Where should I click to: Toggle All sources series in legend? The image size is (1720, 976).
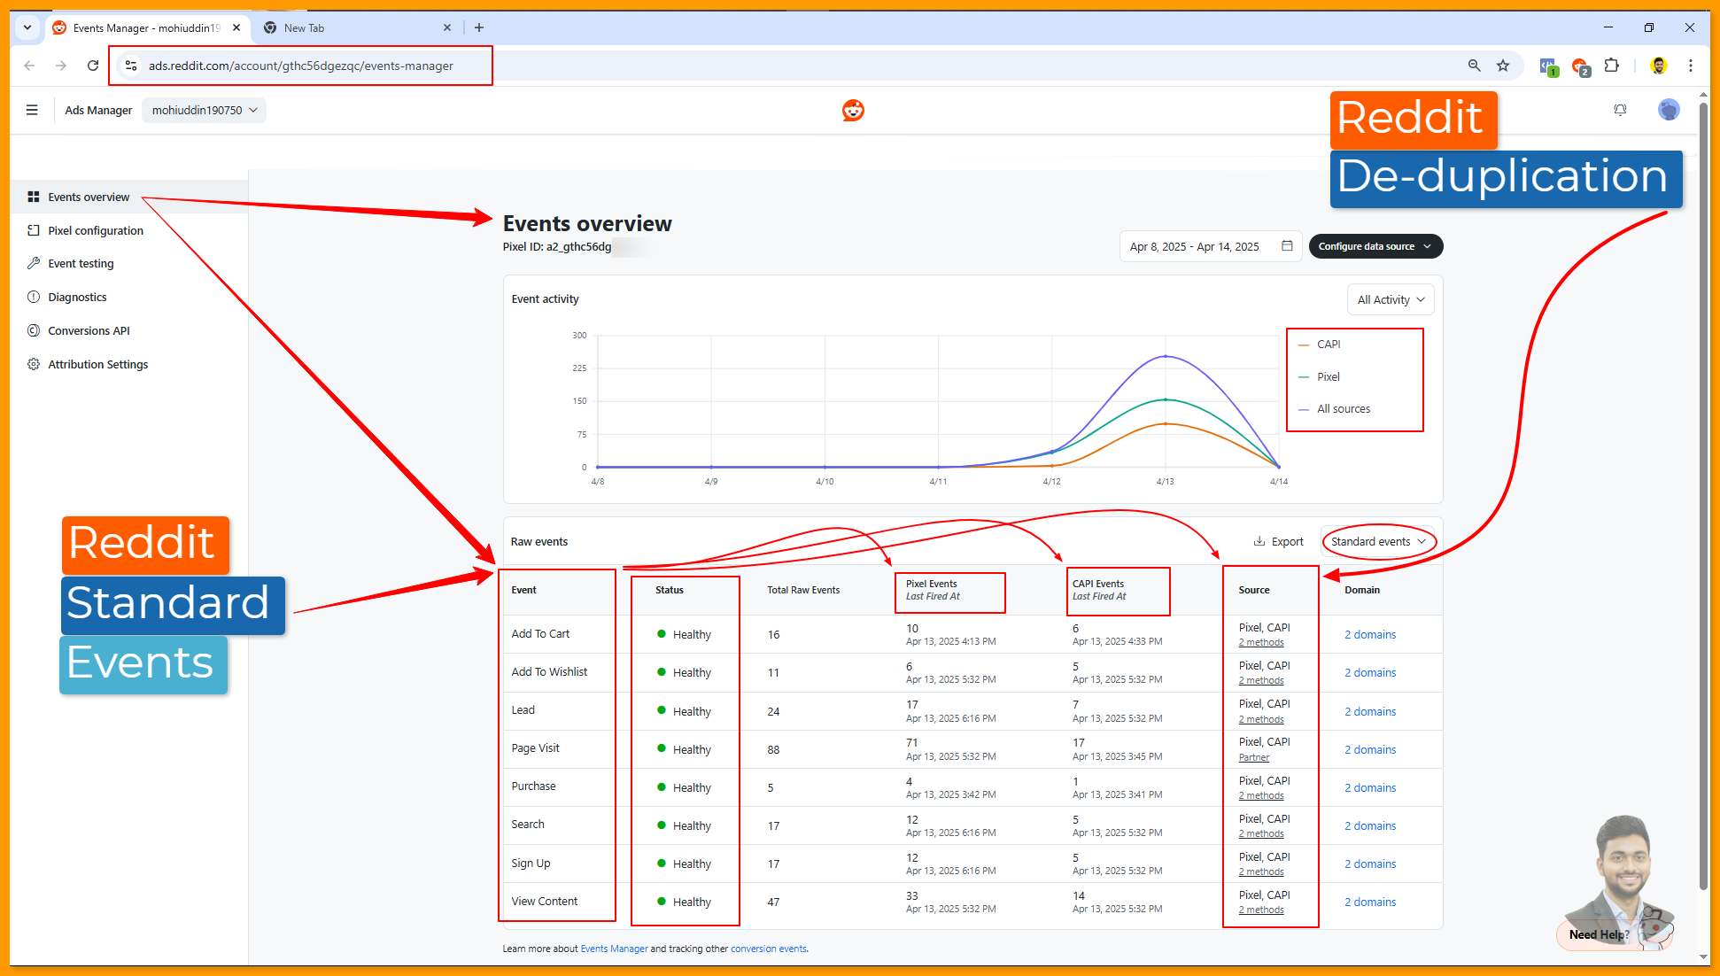[x=1343, y=409]
